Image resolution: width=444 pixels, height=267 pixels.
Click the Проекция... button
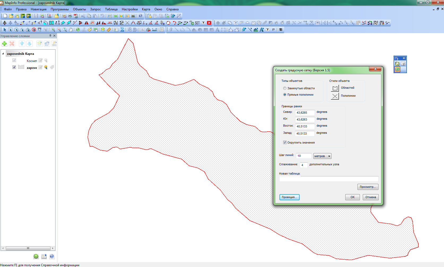click(289, 197)
